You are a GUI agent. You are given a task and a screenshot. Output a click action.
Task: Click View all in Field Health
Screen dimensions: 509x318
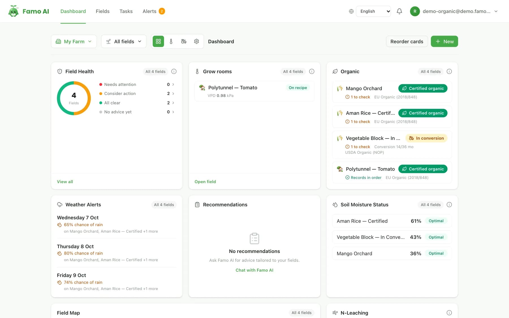pyautogui.click(x=65, y=181)
